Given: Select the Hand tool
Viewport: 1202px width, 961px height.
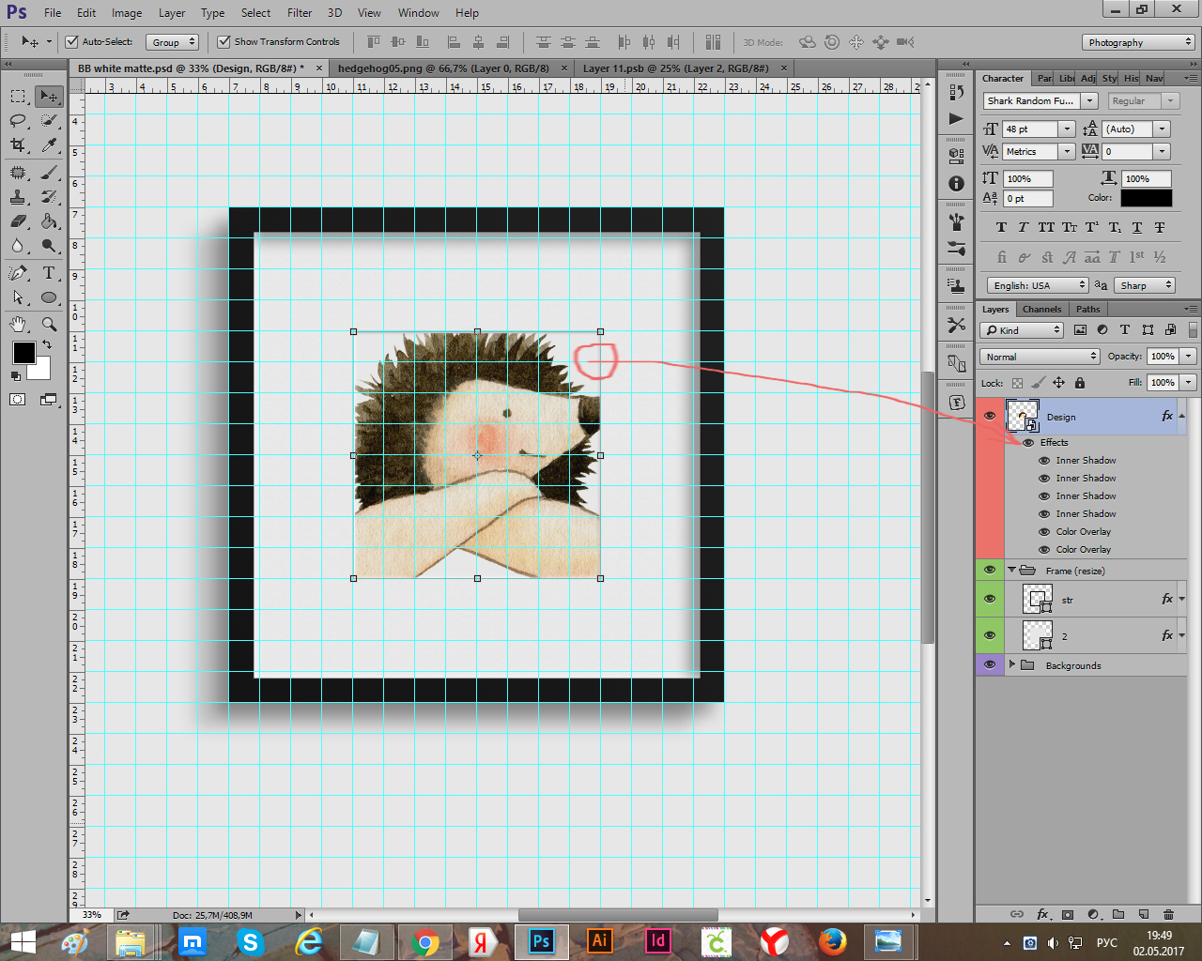Looking at the screenshot, I should coord(18,324).
